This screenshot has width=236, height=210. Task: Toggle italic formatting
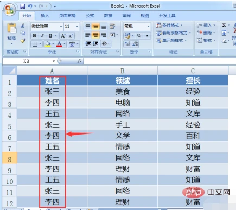coord(42,36)
